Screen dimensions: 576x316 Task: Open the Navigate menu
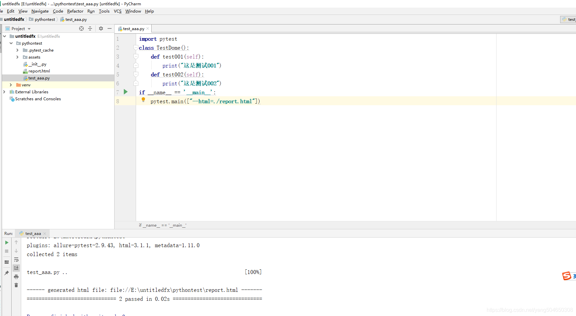(40, 11)
